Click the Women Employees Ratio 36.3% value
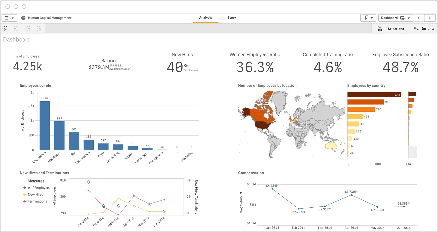 [255, 68]
